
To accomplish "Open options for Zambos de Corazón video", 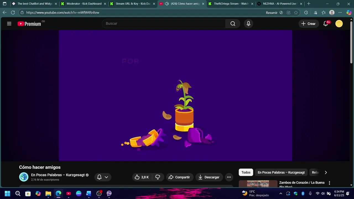I will pos(329,183).
